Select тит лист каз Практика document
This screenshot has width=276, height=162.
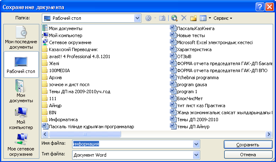[198, 106]
